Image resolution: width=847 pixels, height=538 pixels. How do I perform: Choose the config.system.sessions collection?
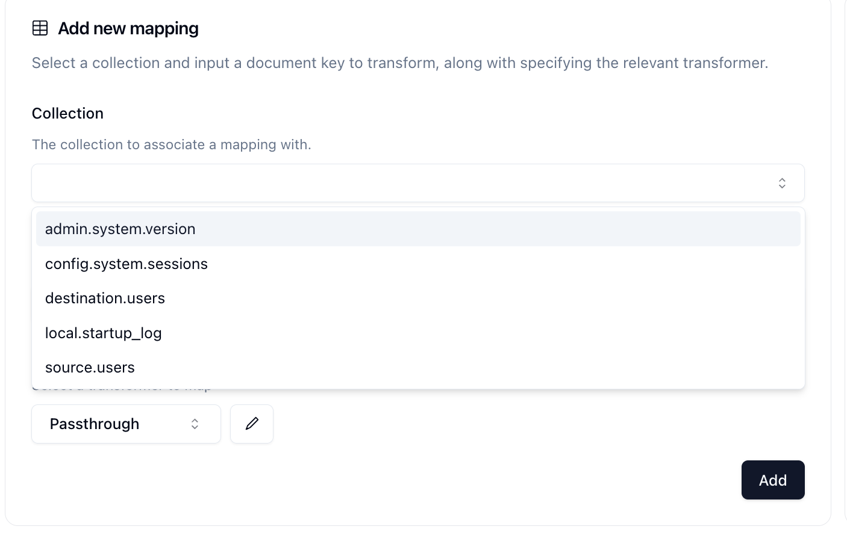coord(418,264)
